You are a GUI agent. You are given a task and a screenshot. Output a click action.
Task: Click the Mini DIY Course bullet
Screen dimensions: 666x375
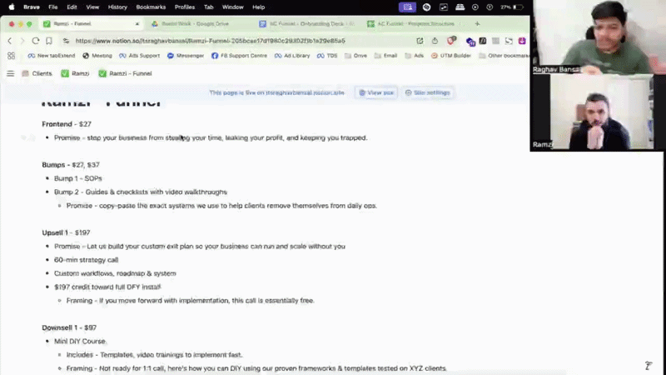pyautogui.click(x=80, y=342)
